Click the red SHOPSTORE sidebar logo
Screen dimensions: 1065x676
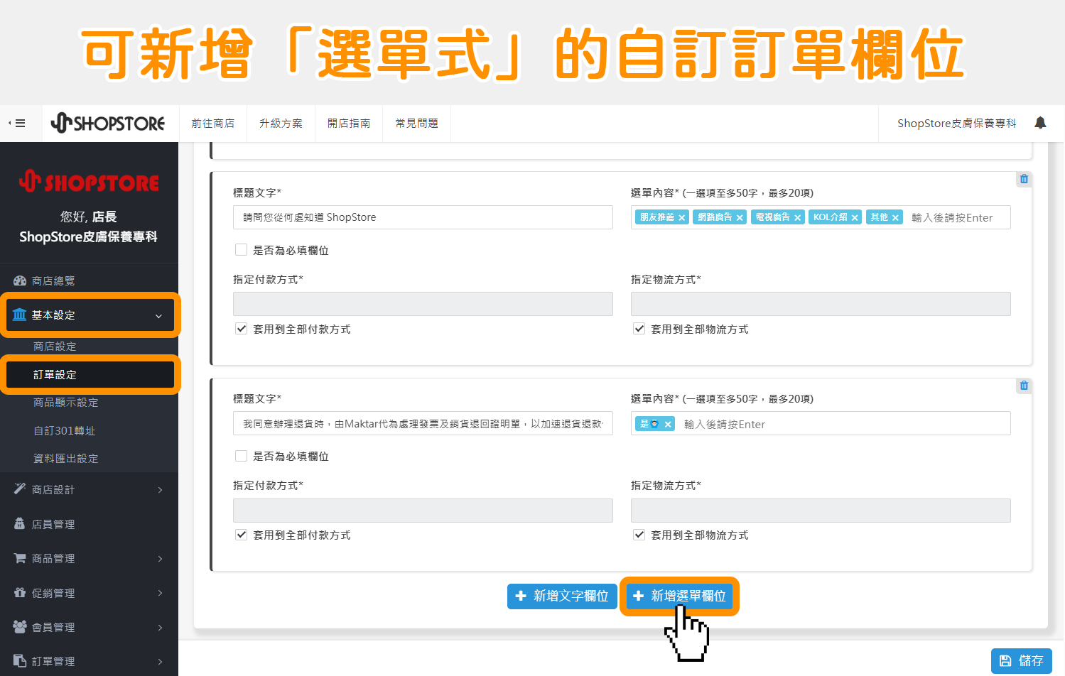pos(89,182)
